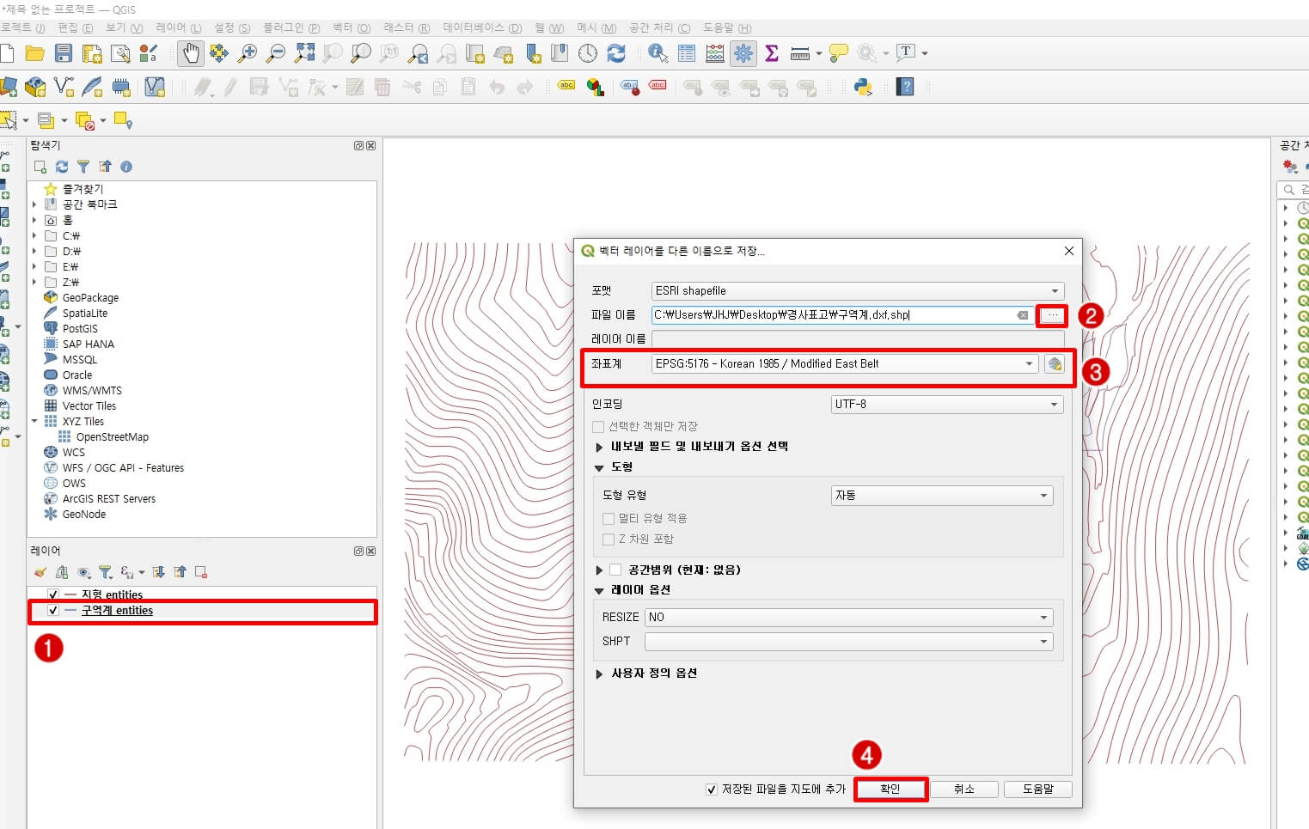Click the Add Group icon in Layers panel

point(62,572)
